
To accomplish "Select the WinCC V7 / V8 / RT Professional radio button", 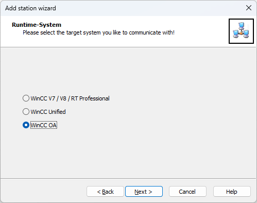I will click(26, 98).
